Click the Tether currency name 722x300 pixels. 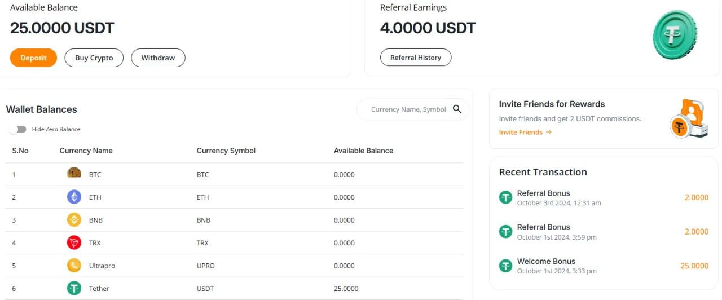coord(99,288)
